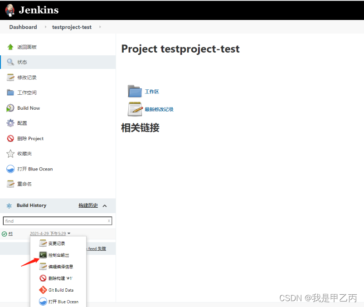Trigger Build Now
Screen dimensions: 364x307
29,108
